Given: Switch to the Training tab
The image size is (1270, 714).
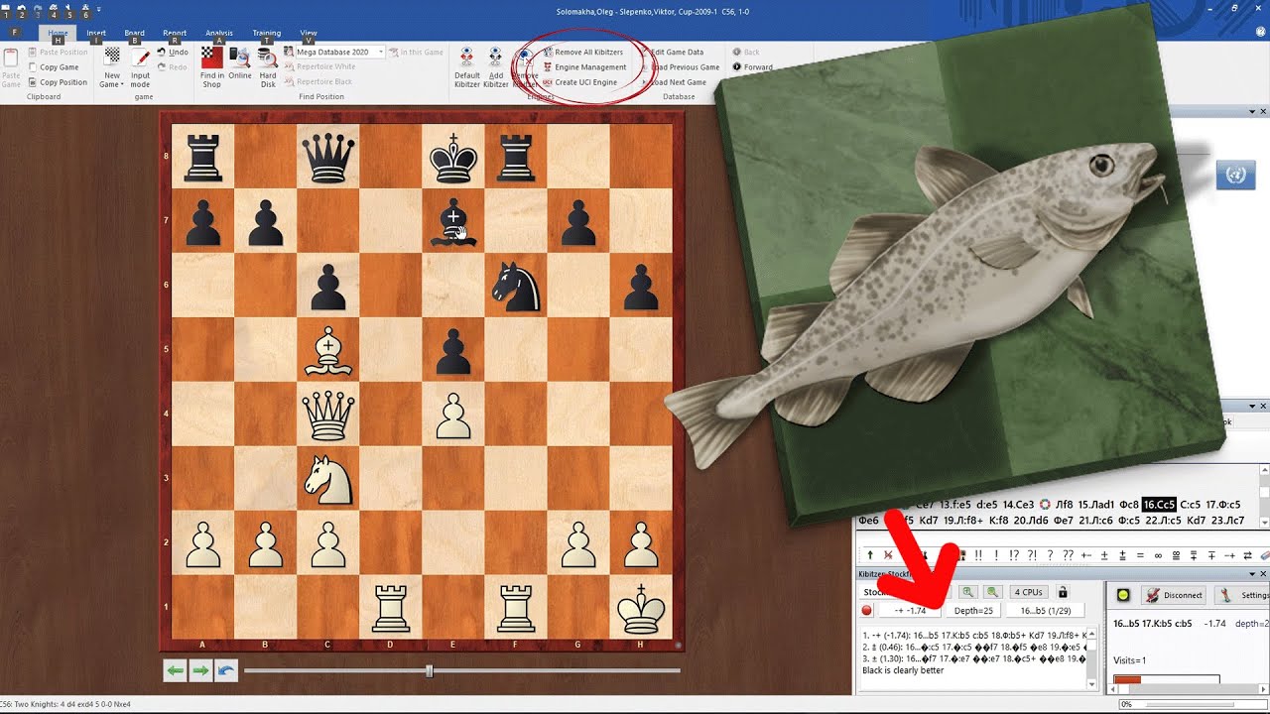Looking at the screenshot, I should [266, 33].
